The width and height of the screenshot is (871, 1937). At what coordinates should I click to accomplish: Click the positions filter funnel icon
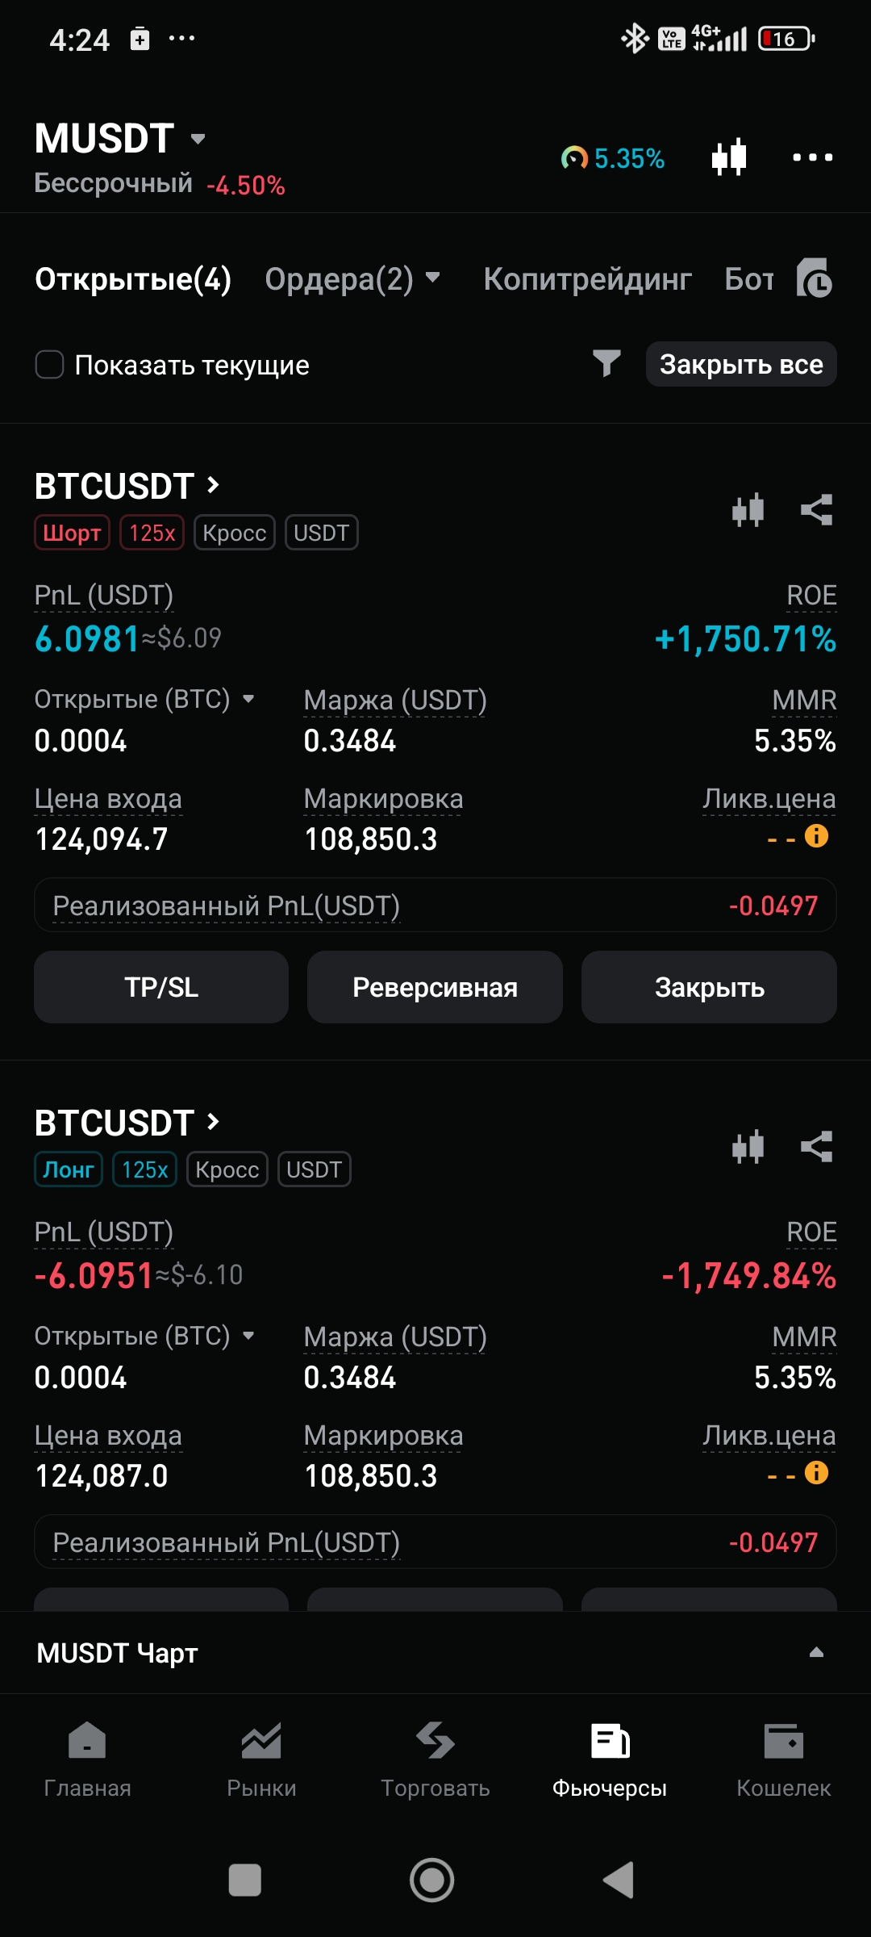pyautogui.click(x=606, y=364)
